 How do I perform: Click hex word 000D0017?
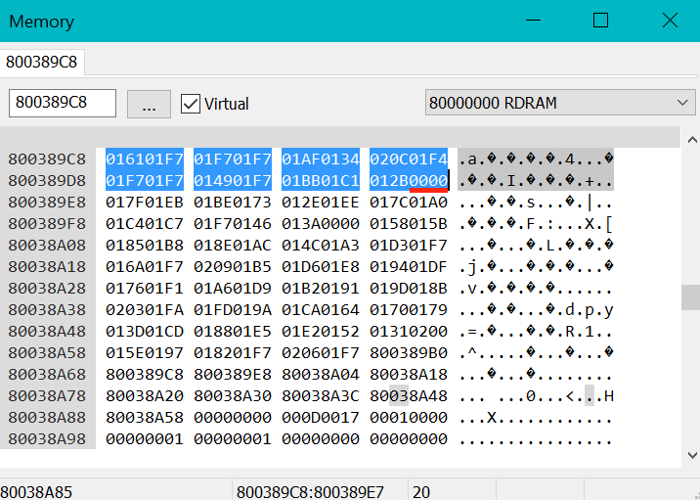coord(321,417)
